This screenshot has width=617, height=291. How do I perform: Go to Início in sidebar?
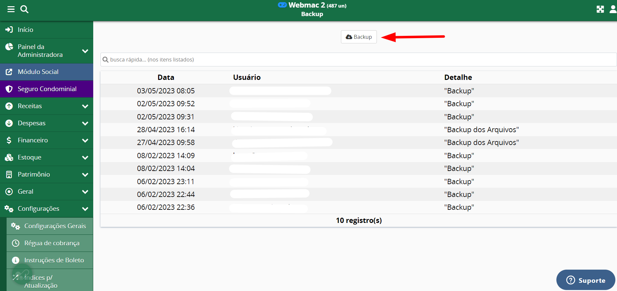25,30
